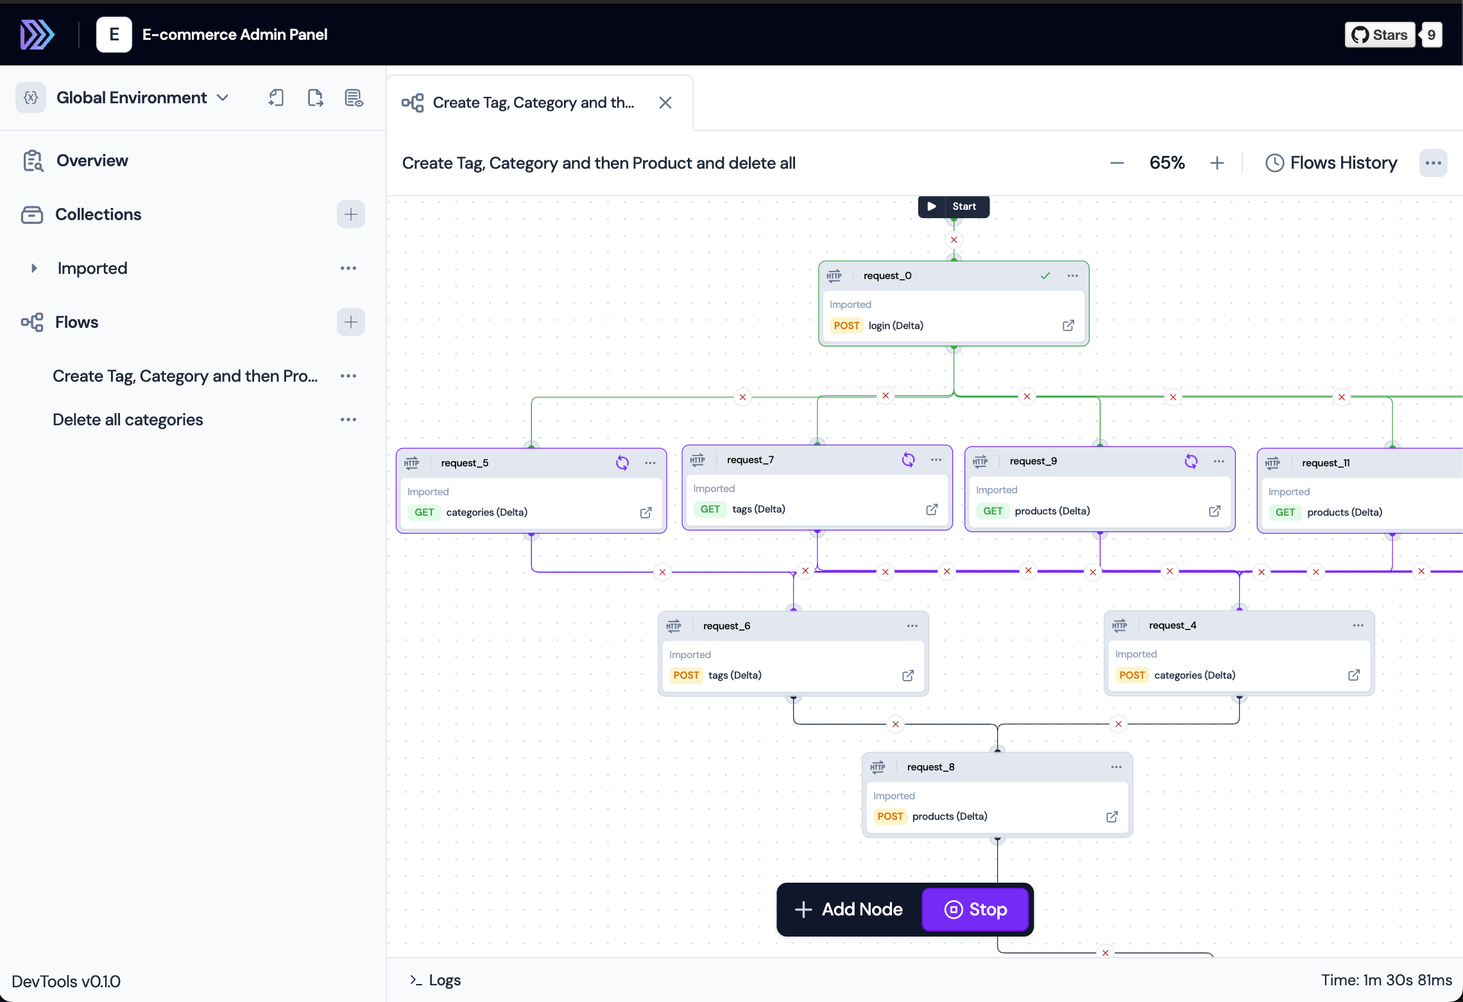The height and width of the screenshot is (1002, 1463).
Task: Open request_8 via its external link icon
Action: click(1111, 817)
